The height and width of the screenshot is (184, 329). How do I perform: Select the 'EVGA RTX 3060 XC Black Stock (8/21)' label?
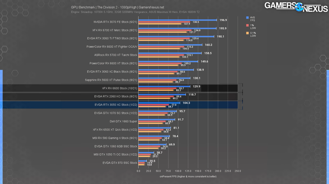112,72
